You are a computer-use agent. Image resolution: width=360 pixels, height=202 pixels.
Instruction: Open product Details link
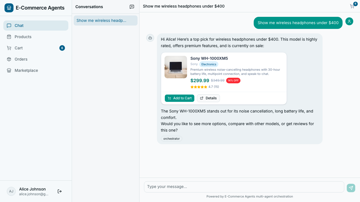[208, 98]
